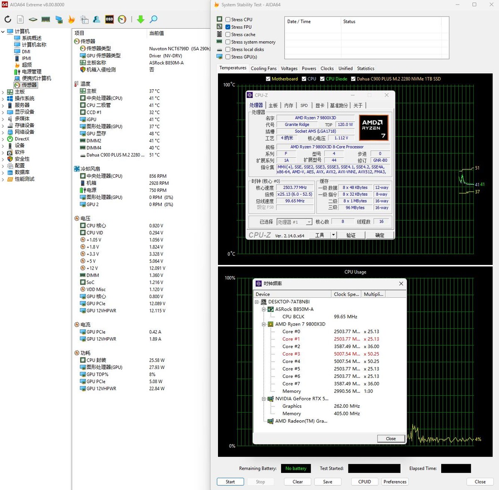The height and width of the screenshot is (490, 499).
Task: Open the 处理器 selection dropdown in CPU-Z
Action: (309, 221)
